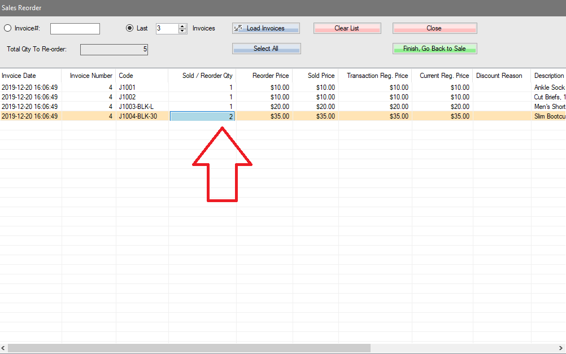Screen dimensions: 566x354
Task: Click the Total Qty To Re-order field
Action: click(114, 50)
